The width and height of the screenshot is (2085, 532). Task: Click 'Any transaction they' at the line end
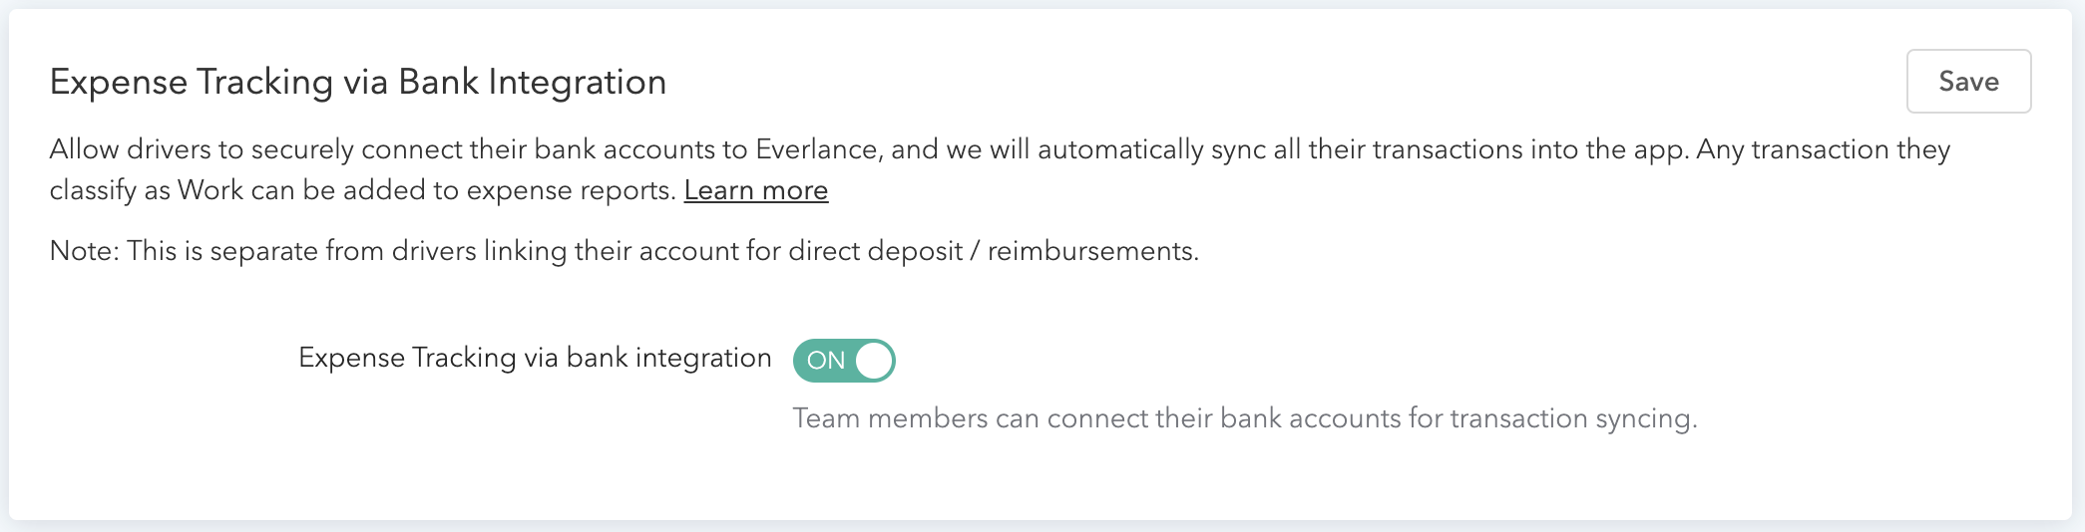[x=1823, y=149]
